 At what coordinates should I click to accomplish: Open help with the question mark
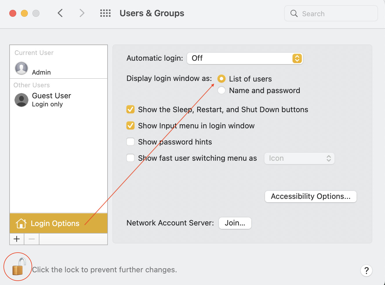366,271
